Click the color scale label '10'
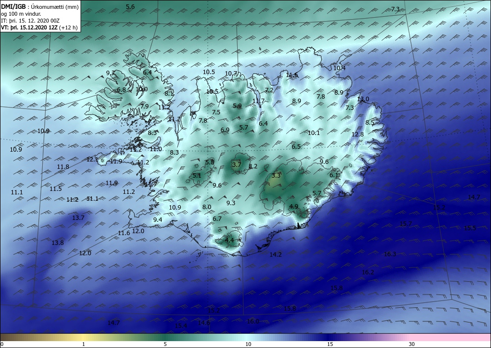 (248, 344)
